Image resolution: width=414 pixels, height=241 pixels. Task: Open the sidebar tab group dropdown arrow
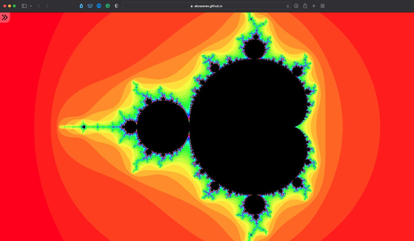click(31, 6)
